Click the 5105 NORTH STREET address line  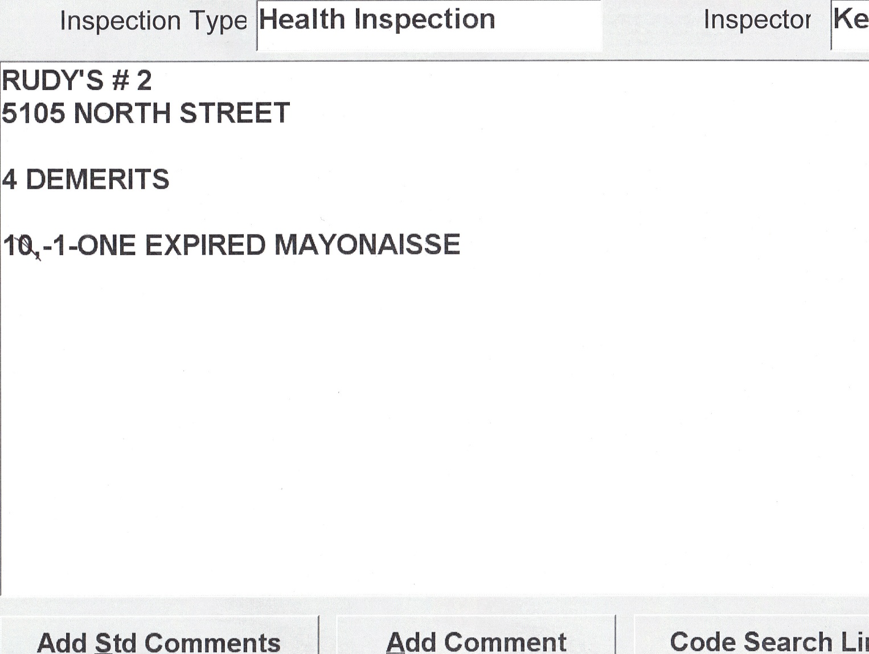click(146, 113)
